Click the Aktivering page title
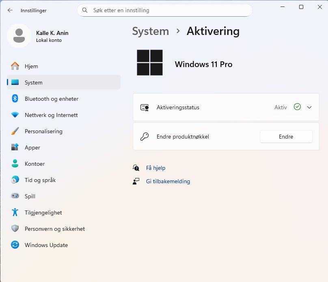 pyautogui.click(x=213, y=31)
